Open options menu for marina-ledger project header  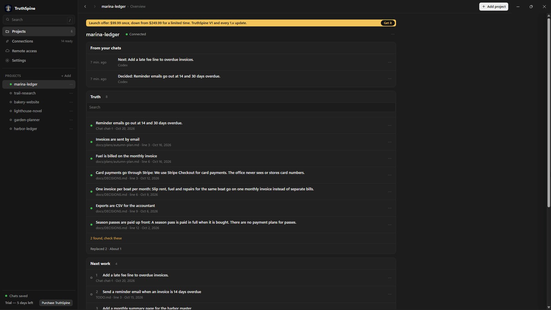393,34
